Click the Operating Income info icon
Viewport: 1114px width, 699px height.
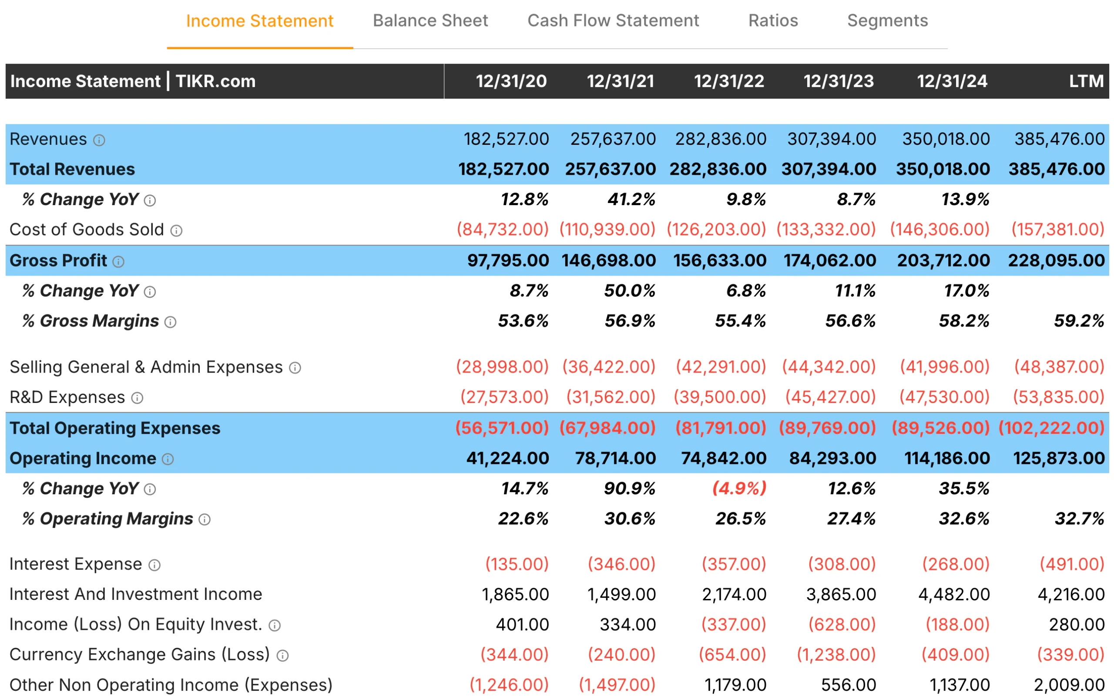click(168, 459)
